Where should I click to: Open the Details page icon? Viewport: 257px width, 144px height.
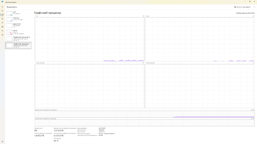click(2, 31)
